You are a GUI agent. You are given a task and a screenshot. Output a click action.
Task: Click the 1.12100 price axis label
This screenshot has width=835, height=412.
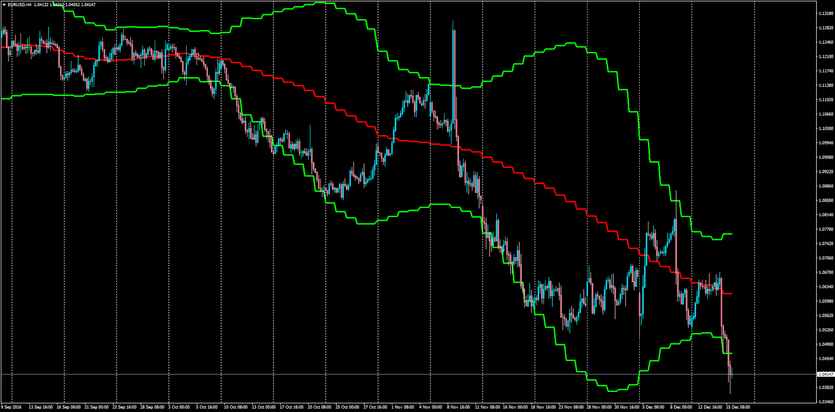click(x=826, y=56)
